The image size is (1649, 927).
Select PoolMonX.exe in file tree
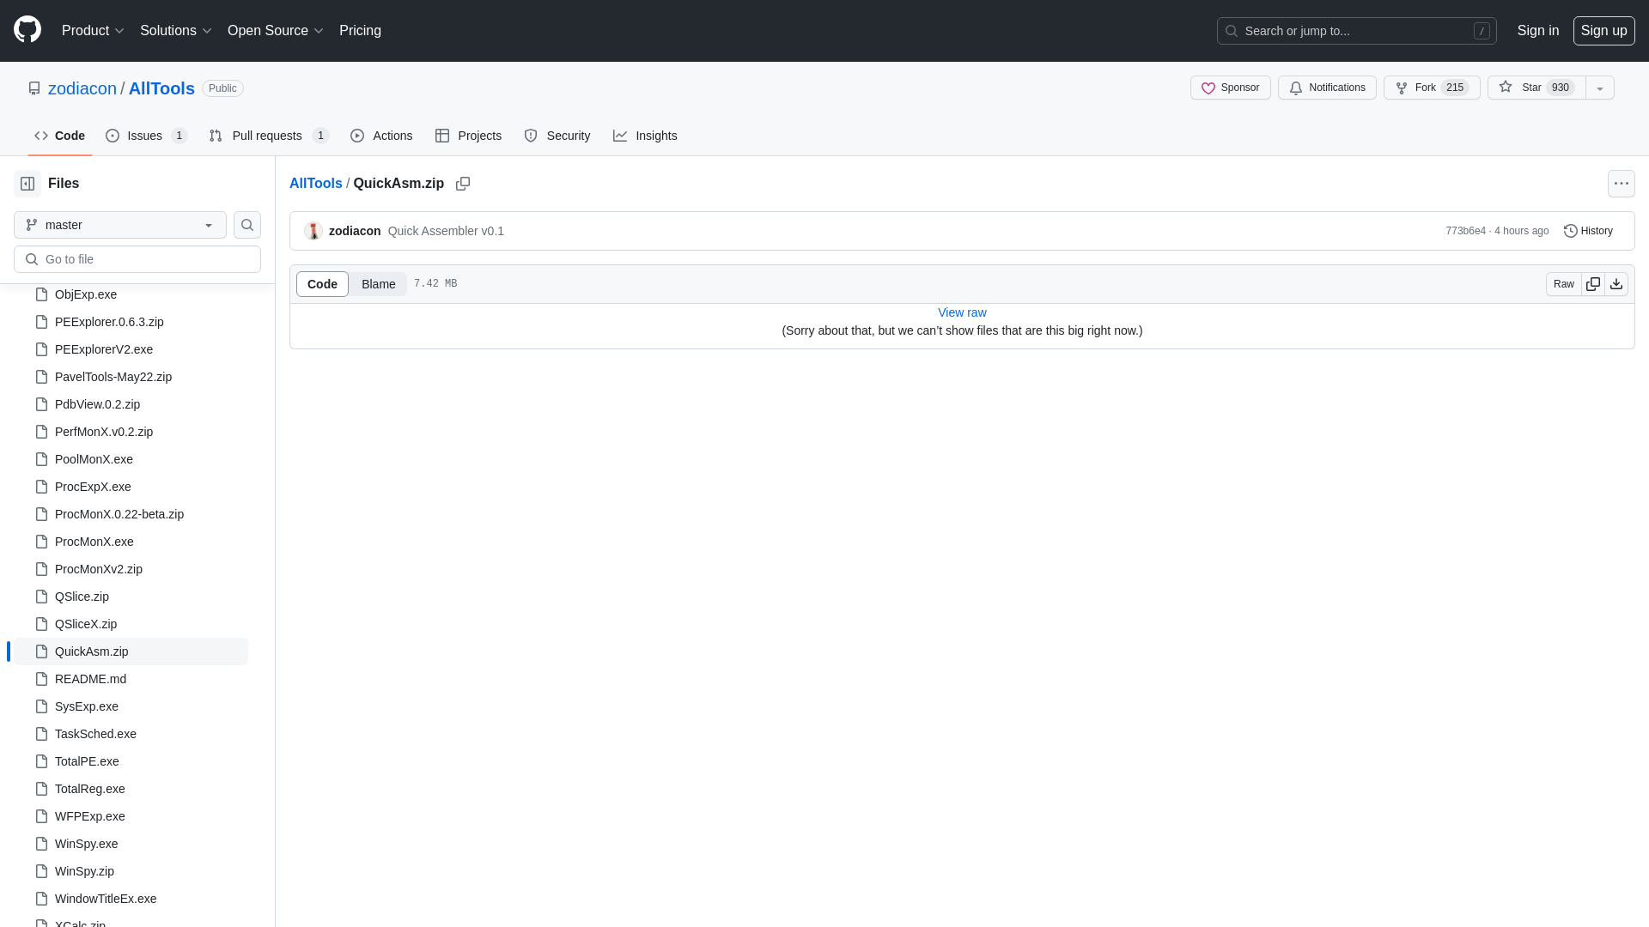pos(131,459)
